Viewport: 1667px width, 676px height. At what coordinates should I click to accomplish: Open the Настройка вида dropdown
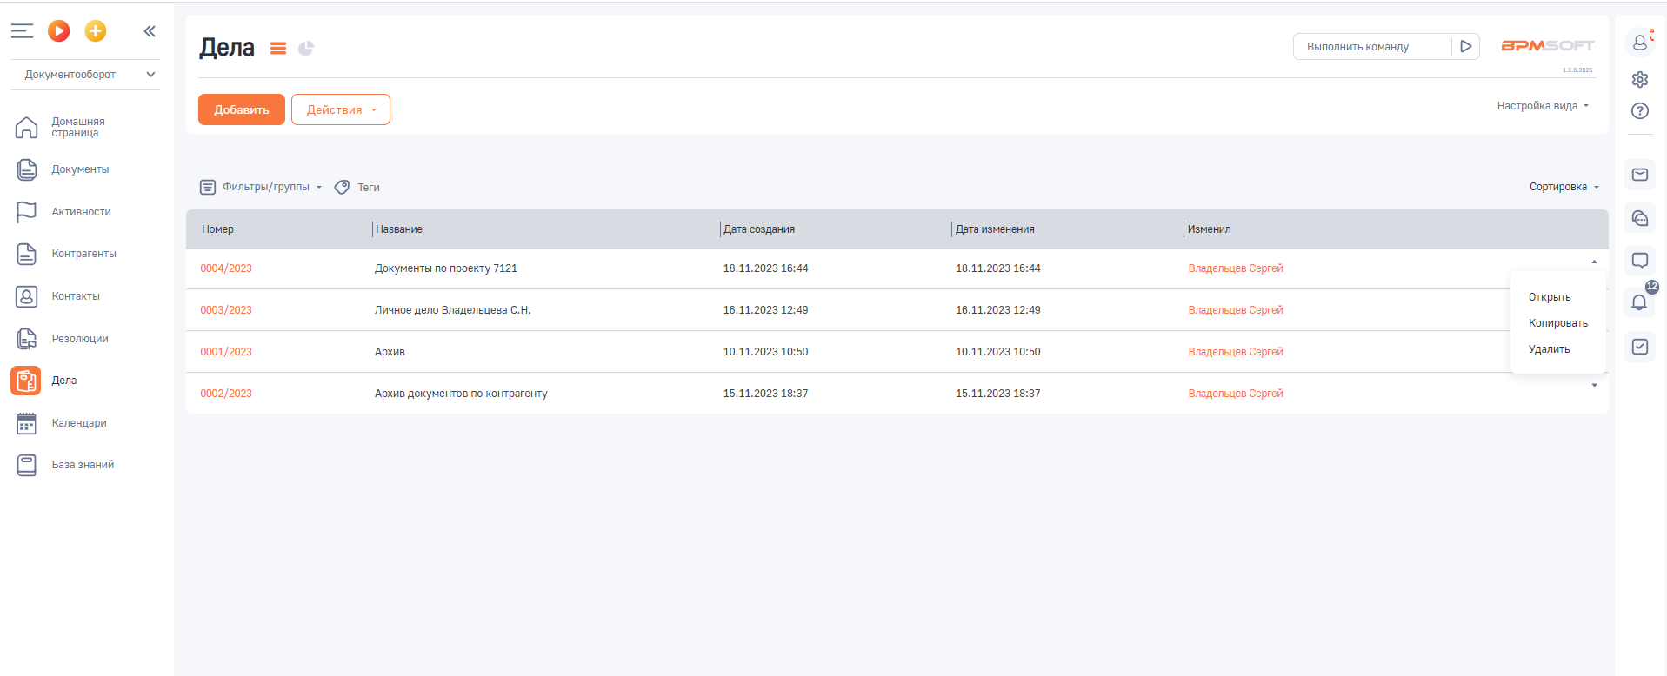(x=1543, y=106)
